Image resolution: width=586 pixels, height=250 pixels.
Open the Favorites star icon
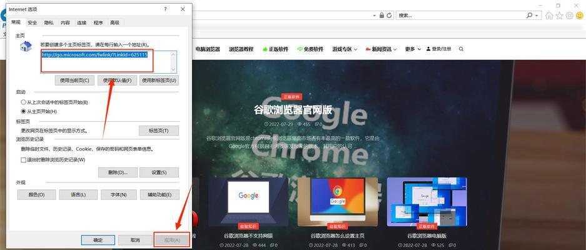coord(559,16)
